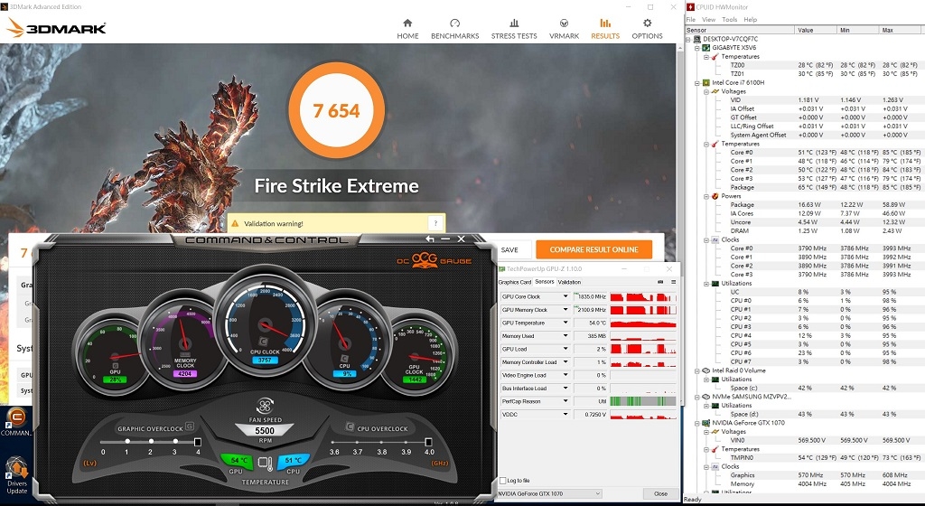
Task: Click the Value column header in HWMonitor
Action: point(816,30)
